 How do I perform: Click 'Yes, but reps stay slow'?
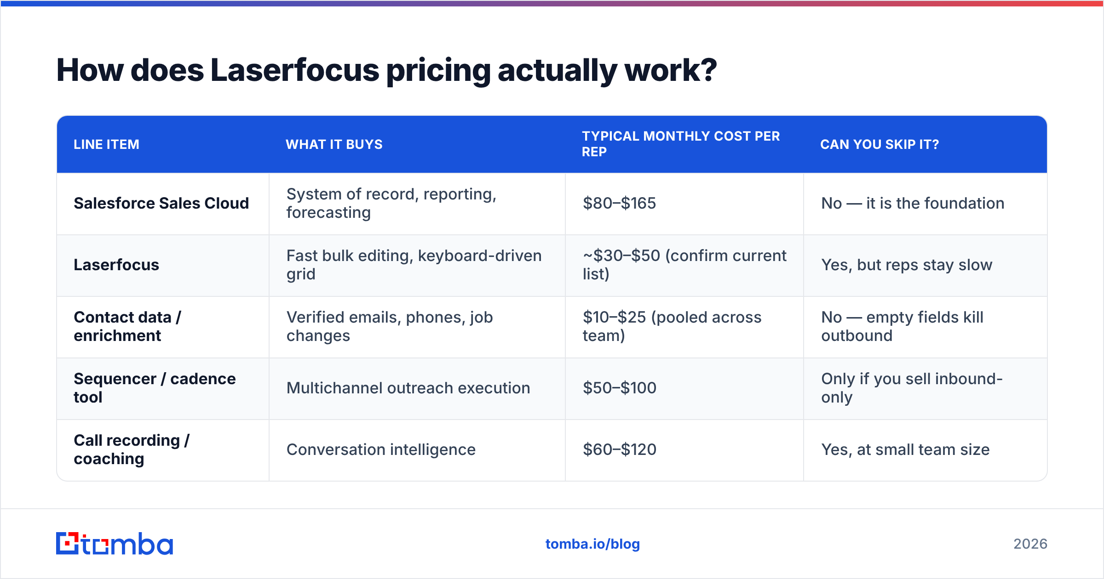[x=907, y=265]
